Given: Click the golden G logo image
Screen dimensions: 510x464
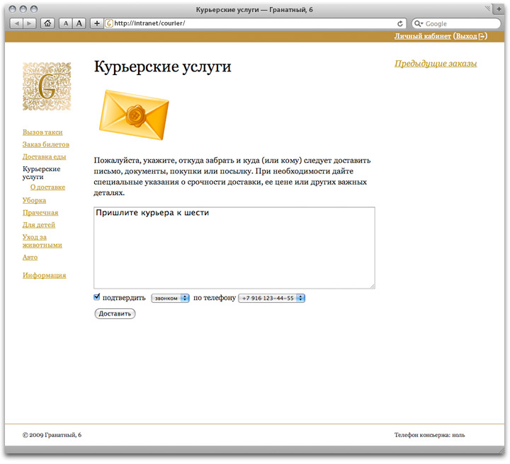Looking at the screenshot, I should [x=47, y=86].
